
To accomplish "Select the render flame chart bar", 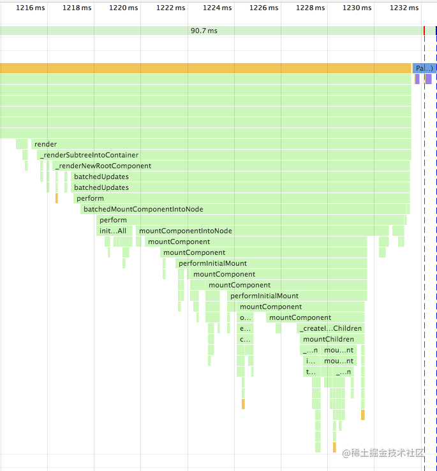I will tap(221, 144).
